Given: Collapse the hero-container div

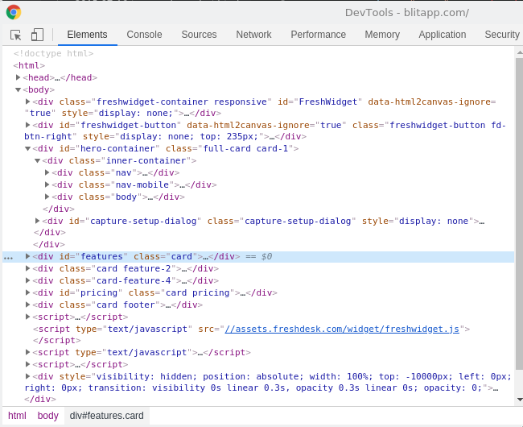Looking at the screenshot, I should tap(28, 148).
